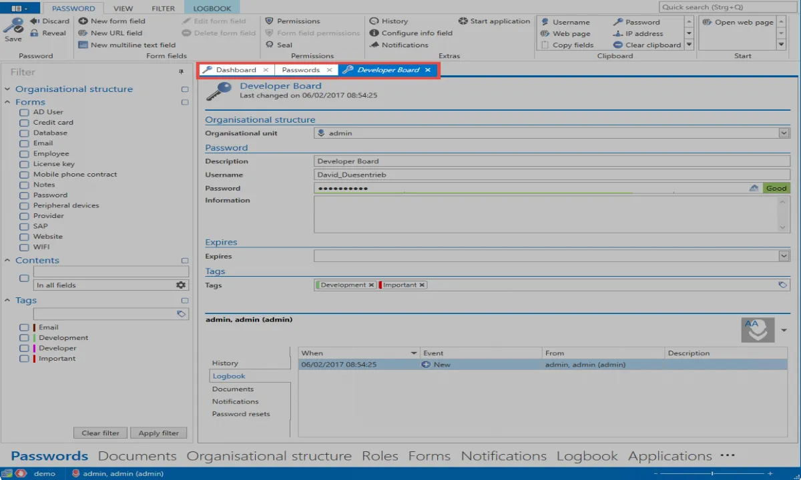This screenshot has width=801, height=480.
Task: Collapse the Forms filter section
Action: (8, 102)
